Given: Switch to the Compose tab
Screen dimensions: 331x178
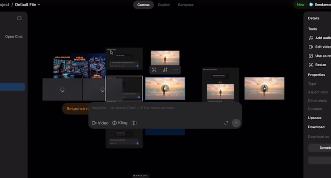Looking at the screenshot, I should 185,5.
